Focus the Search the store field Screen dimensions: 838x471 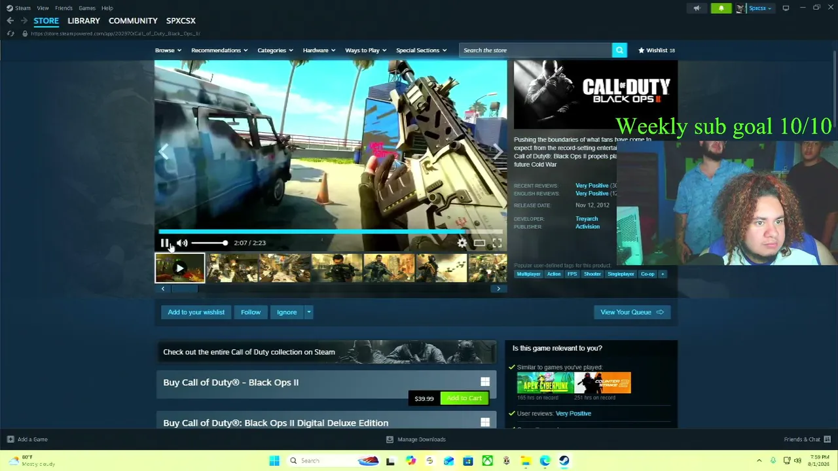536,50
